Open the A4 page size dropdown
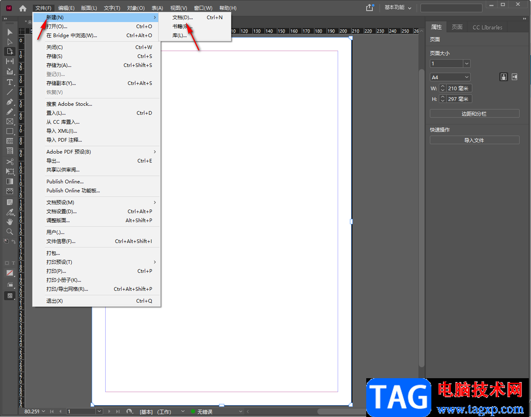The height and width of the screenshot is (417, 531). point(450,77)
